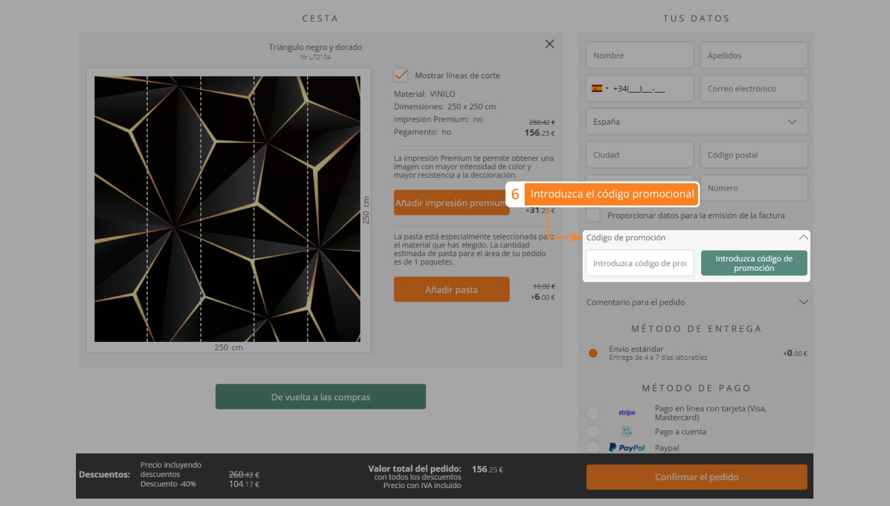Screen dimensions: 890x506
Task: Expand Comentario para el pedido section
Action: click(803, 302)
